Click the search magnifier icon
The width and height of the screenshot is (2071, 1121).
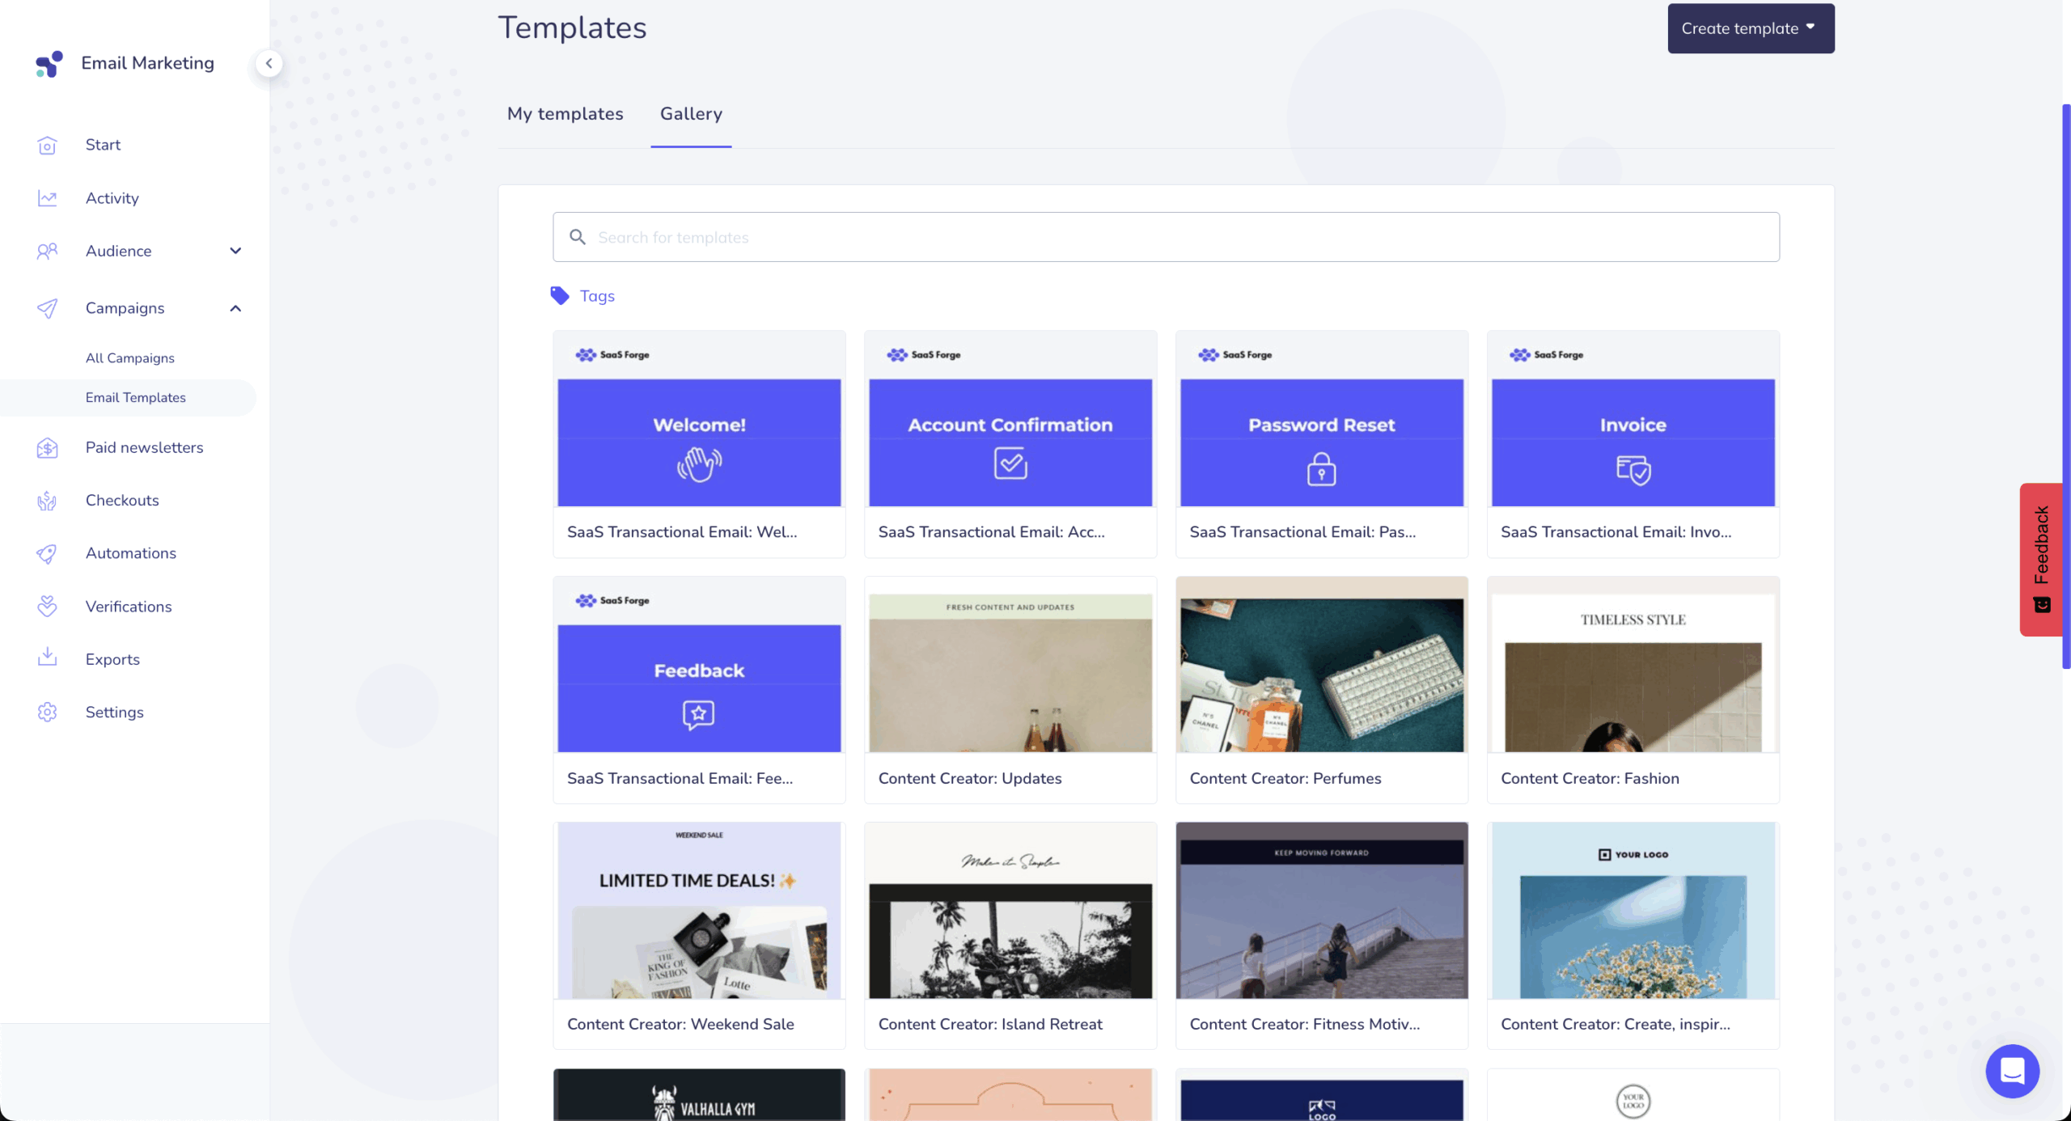pyautogui.click(x=578, y=237)
